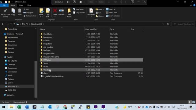Open the File tab
This screenshot has height=110, width=196.
click(4, 5)
